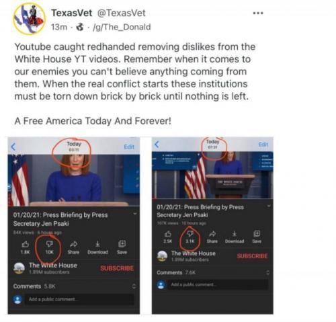The width and height of the screenshot is (336, 322).
Task: Tap Download icon in left screenshot
Action: 97,244
